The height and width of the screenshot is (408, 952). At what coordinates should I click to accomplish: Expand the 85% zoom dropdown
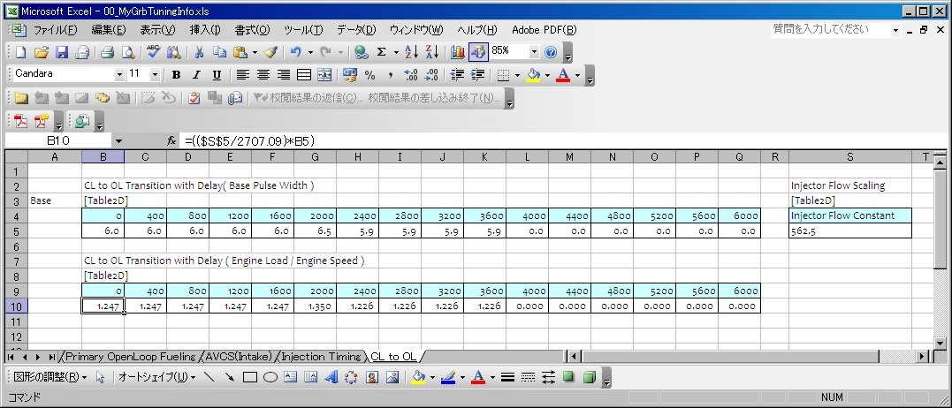tap(534, 52)
